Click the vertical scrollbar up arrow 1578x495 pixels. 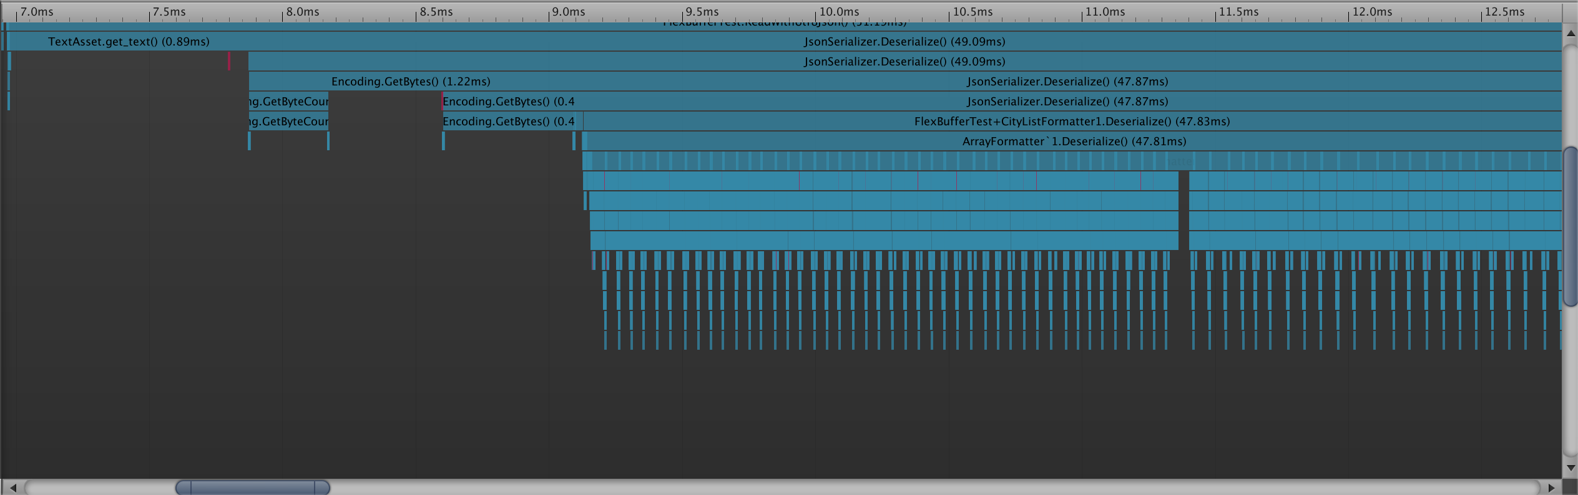[x=1571, y=34]
